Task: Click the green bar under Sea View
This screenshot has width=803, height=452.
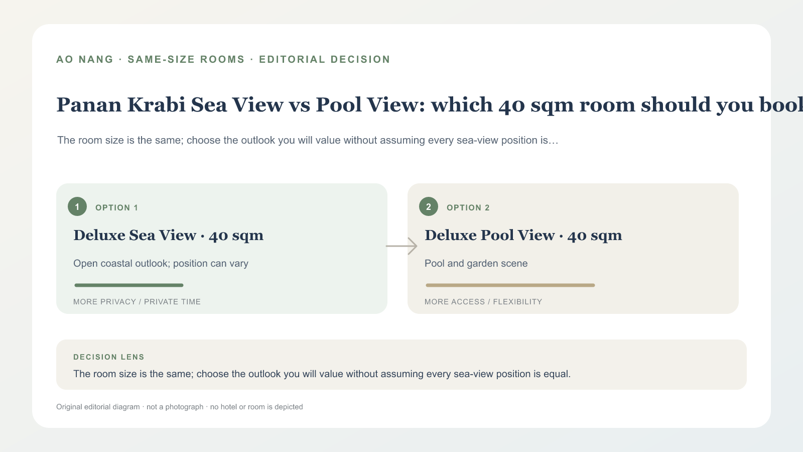Action: tap(129, 285)
